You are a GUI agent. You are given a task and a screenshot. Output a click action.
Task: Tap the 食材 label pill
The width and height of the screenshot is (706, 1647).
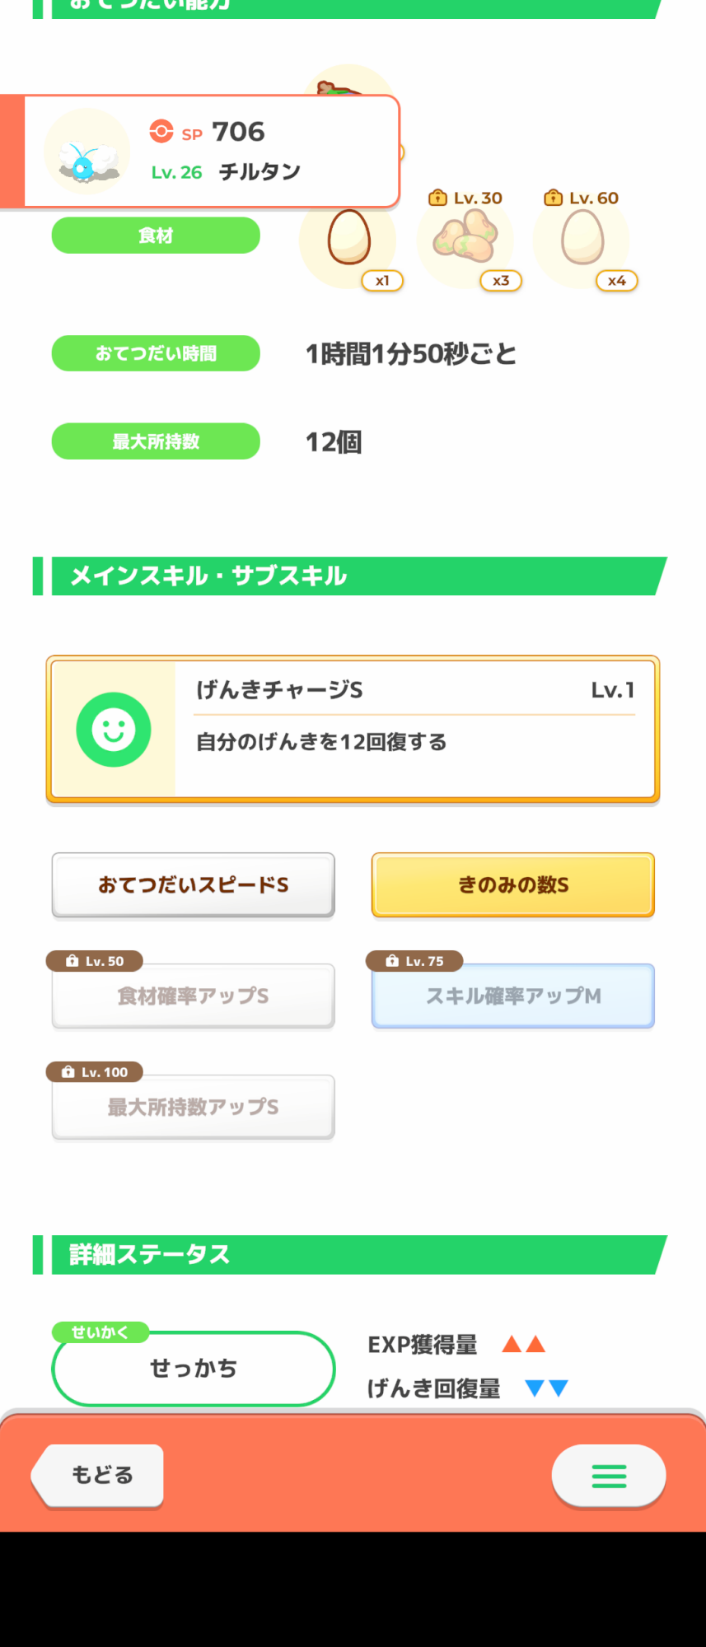point(156,236)
